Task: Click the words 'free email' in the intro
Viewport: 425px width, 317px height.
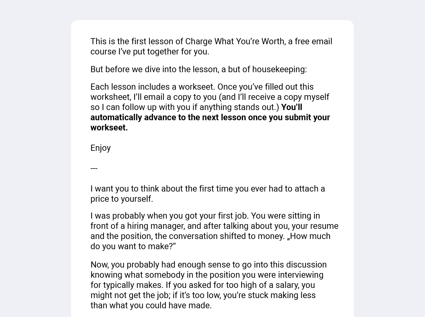Action: pos(313,41)
